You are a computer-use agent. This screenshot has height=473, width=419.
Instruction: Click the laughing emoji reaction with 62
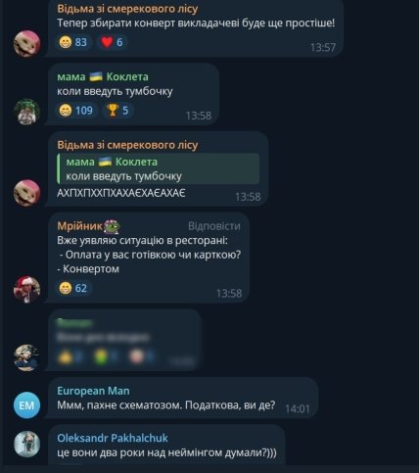[x=72, y=288]
